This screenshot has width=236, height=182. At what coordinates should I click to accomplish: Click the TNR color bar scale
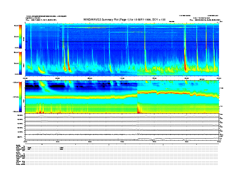point(20,97)
